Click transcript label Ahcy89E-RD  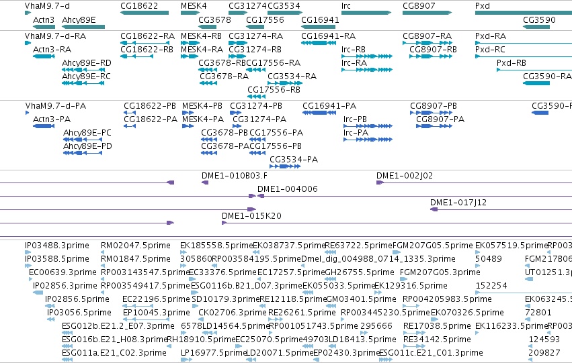point(87,63)
